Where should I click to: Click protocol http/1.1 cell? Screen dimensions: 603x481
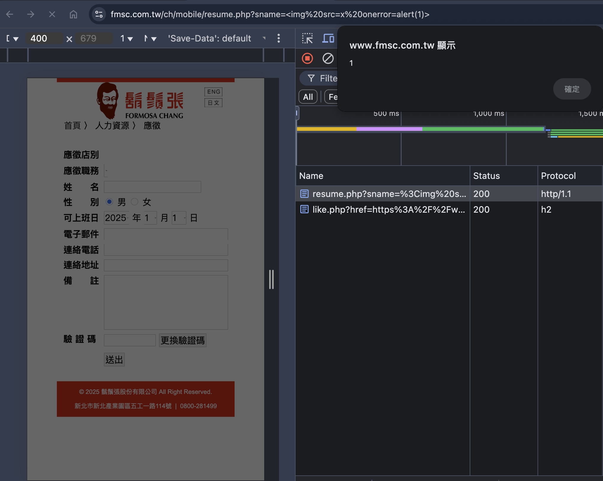coord(556,194)
